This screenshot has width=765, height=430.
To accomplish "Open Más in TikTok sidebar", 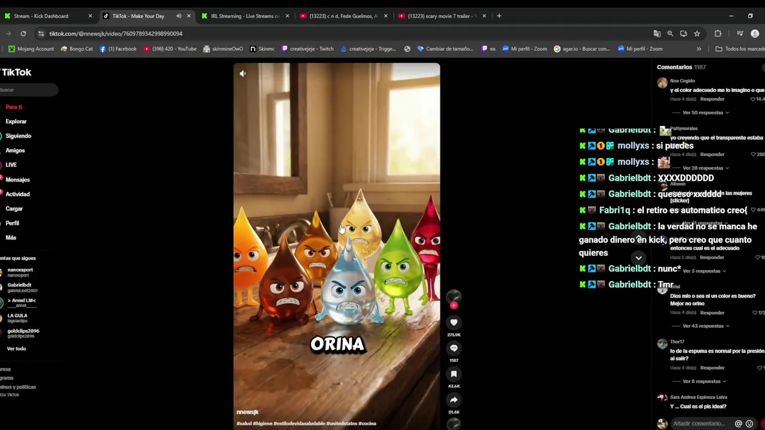I will coord(11,238).
